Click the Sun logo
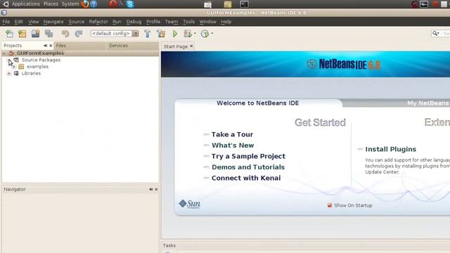 (189, 204)
